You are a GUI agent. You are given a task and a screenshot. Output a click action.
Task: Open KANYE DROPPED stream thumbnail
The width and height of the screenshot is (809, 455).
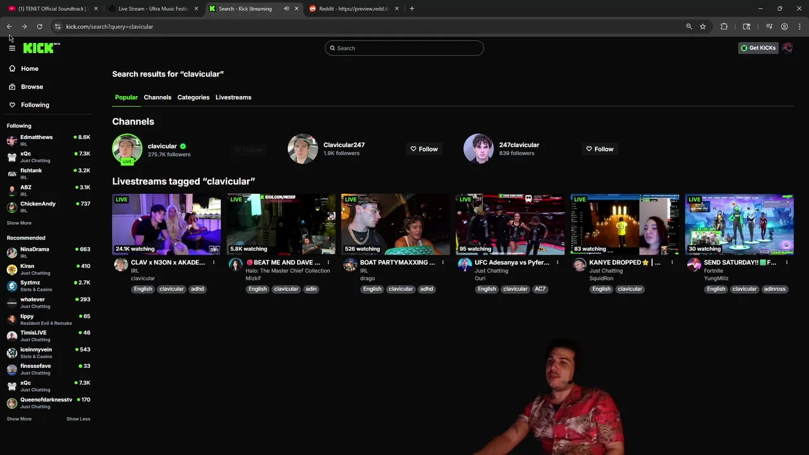coord(624,224)
